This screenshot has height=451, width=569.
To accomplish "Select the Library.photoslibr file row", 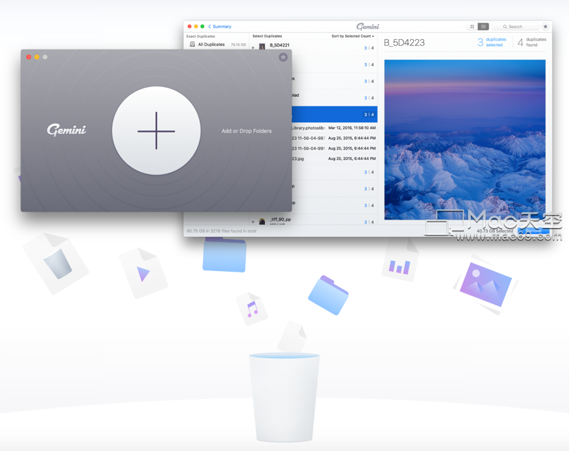I will [x=334, y=128].
